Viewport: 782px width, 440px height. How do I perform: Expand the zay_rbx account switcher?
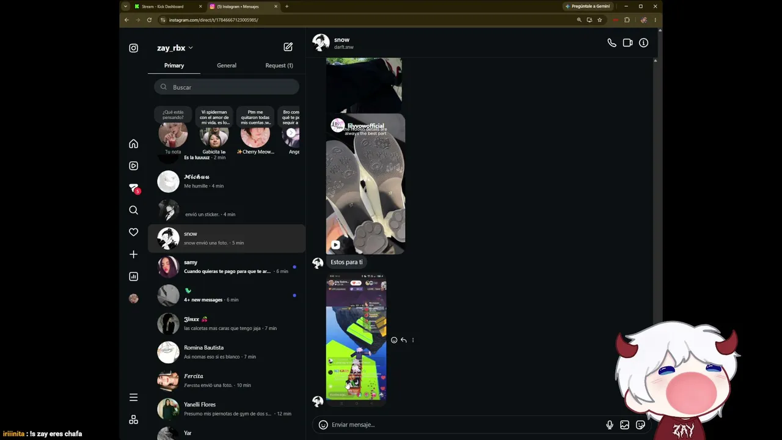click(x=175, y=48)
